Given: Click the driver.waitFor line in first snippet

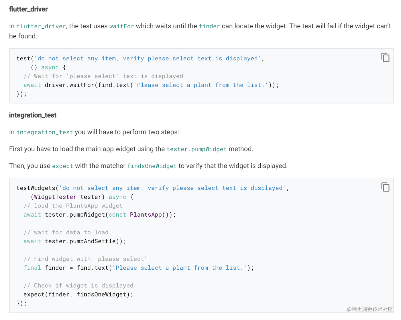Looking at the screenshot, I should coord(151,85).
